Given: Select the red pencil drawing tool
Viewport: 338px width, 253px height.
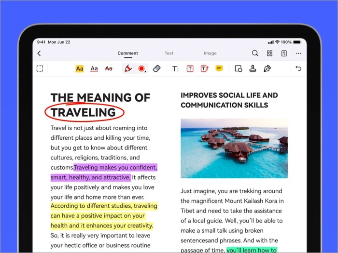Looking at the screenshot, I should [128, 69].
